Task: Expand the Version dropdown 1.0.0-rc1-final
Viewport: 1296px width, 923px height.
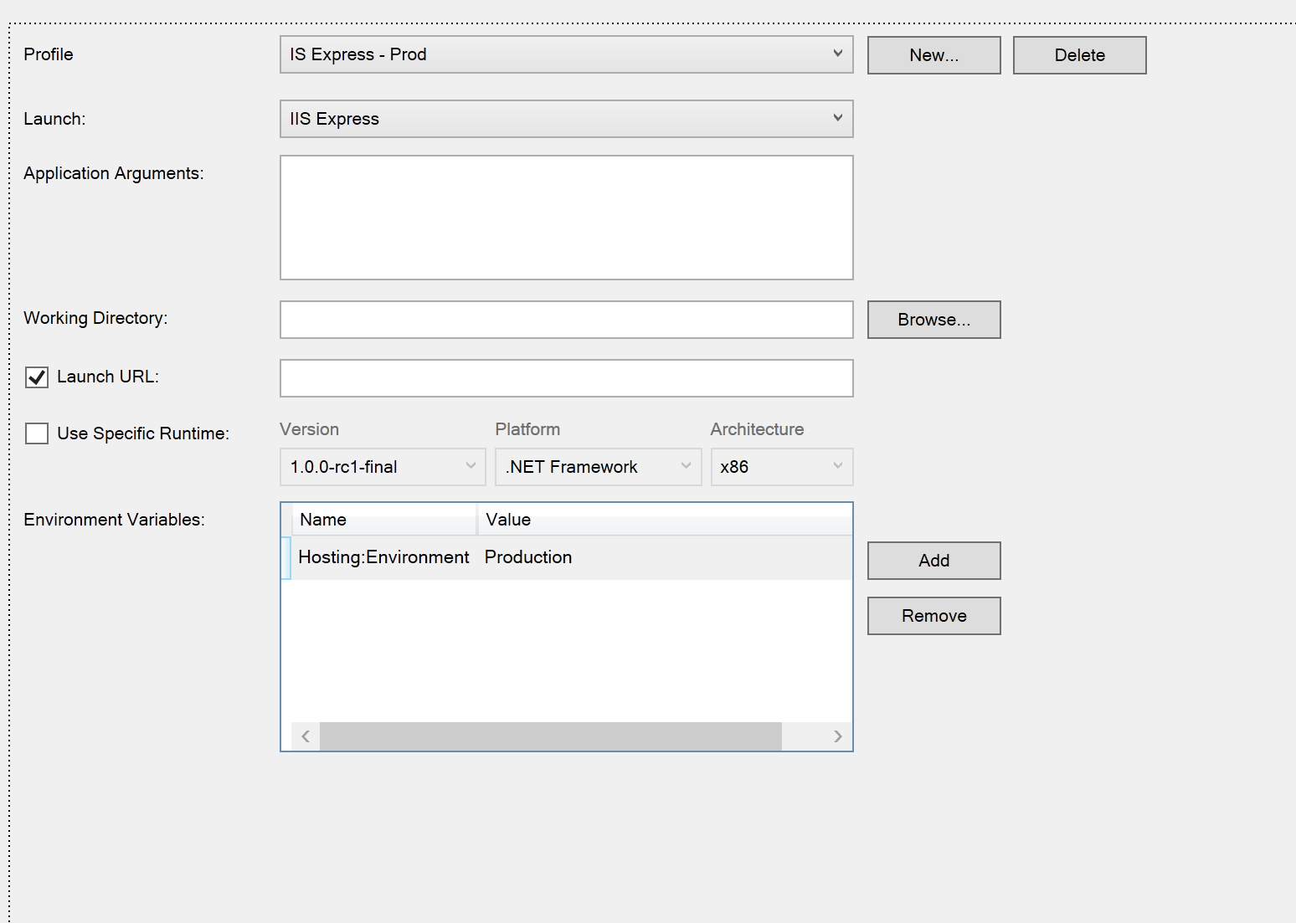Action: [383, 467]
